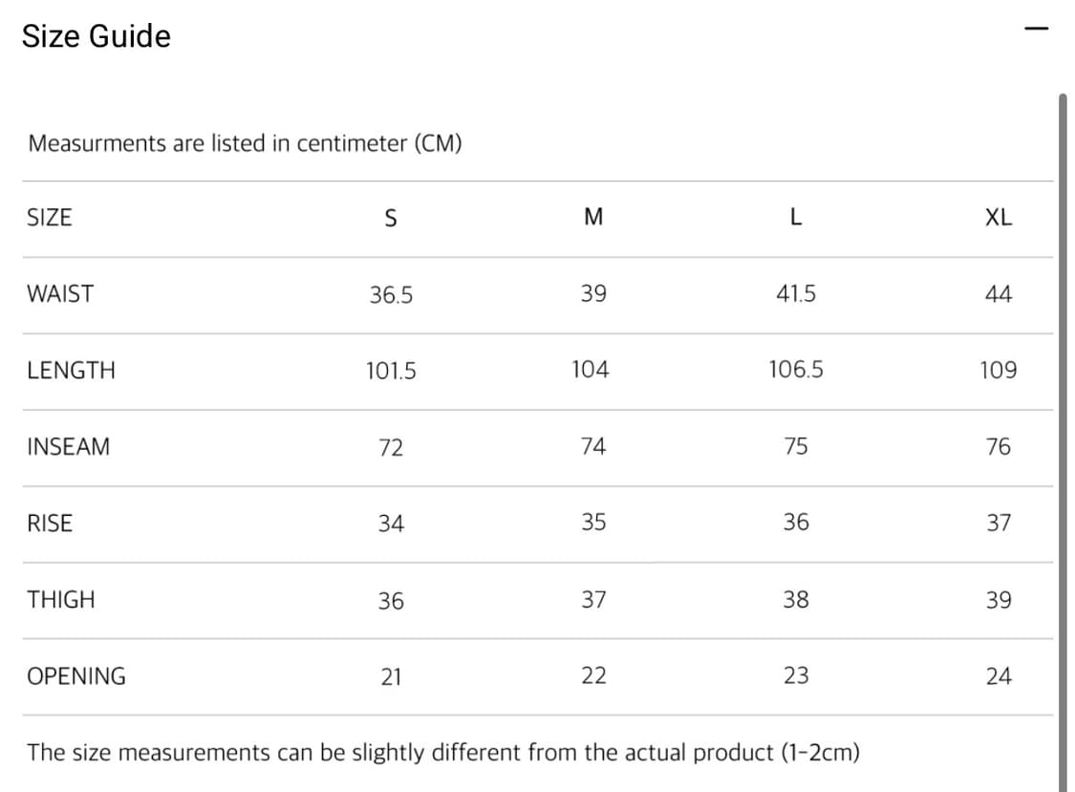Select the L size column header
Viewport: 1075px width, 792px height.
796,218
